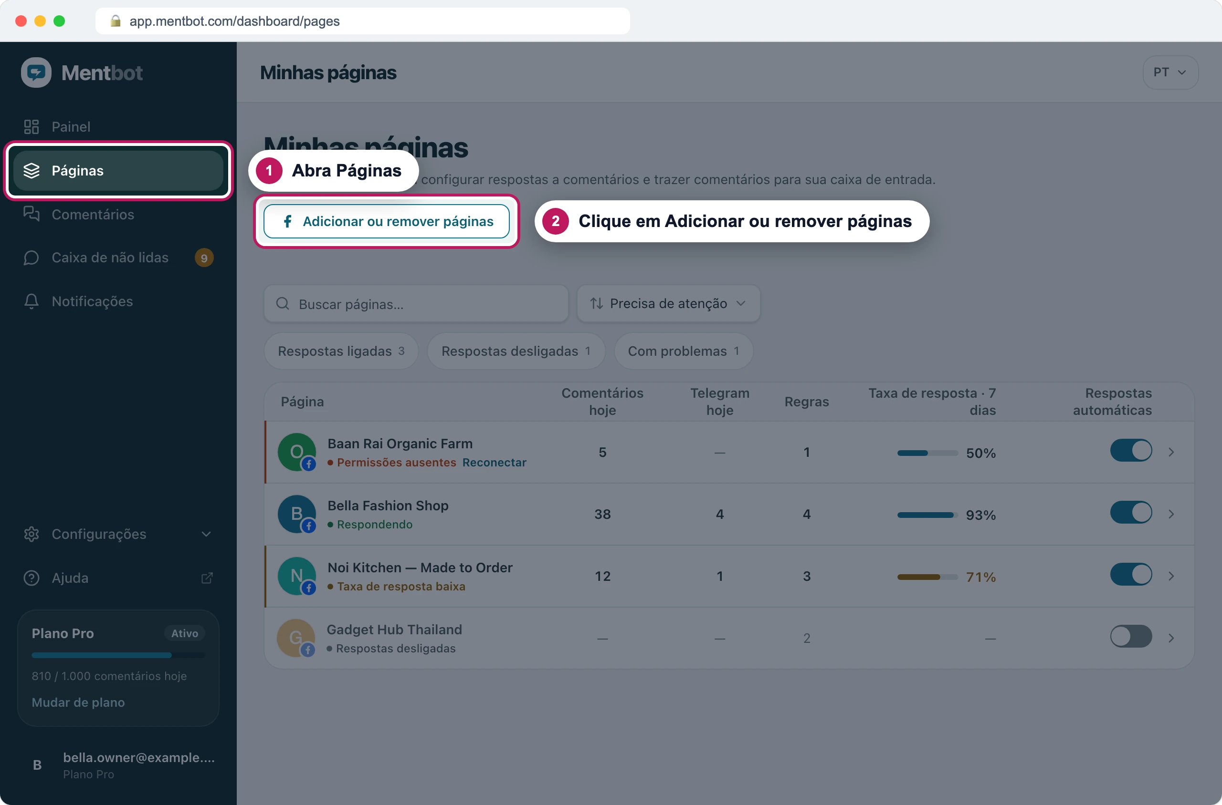1222x805 pixels.
Task: Open Precisa de atenção sort dropdown
Action: tap(668, 303)
